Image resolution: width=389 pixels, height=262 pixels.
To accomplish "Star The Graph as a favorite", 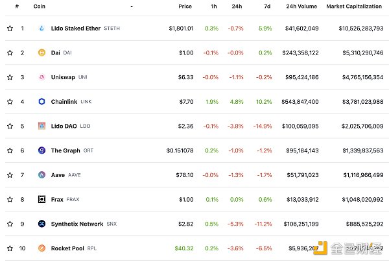I will [10, 150].
